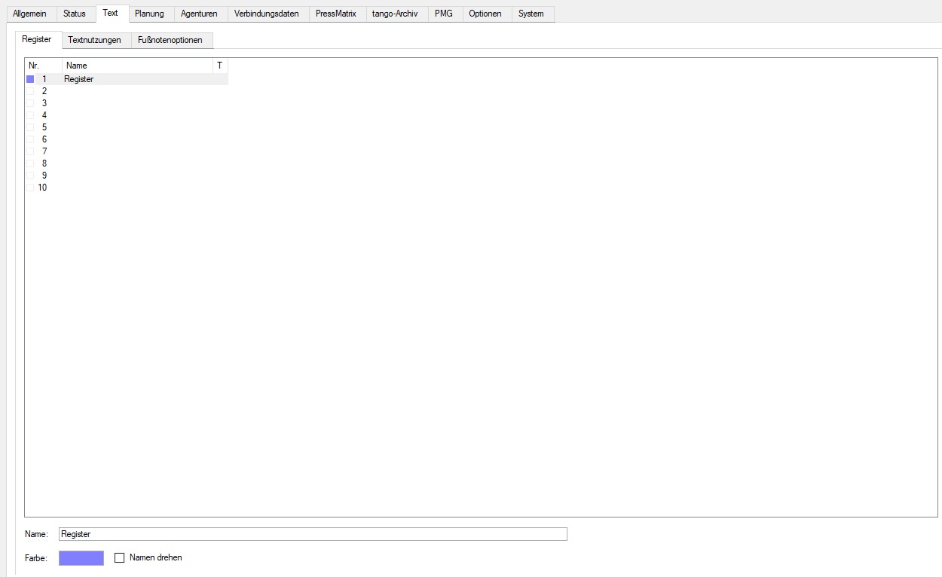
Task: Open the PMG tab
Action: [x=444, y=14]
